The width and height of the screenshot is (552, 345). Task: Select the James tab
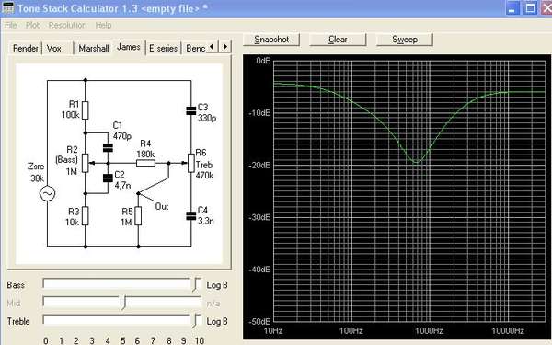[129, 47]
